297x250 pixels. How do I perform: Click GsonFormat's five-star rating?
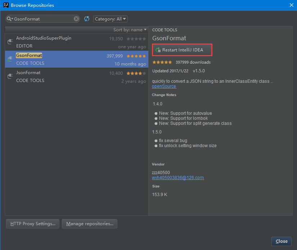point(136,56)
